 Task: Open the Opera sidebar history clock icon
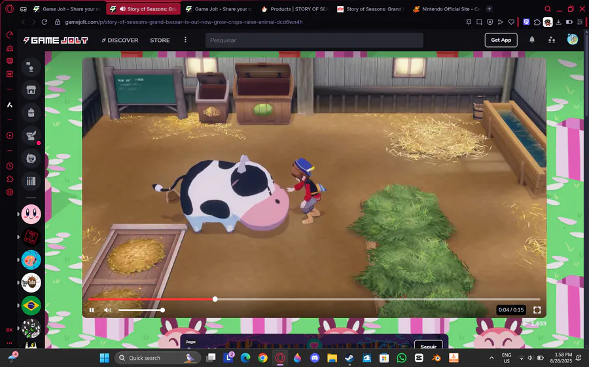point(10,166)
